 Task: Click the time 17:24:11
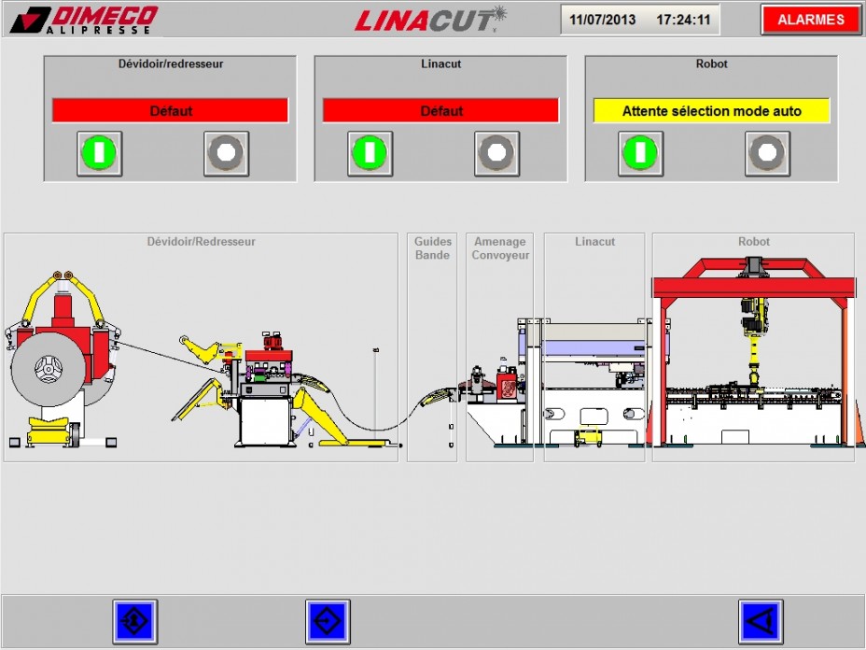[683, 20]
